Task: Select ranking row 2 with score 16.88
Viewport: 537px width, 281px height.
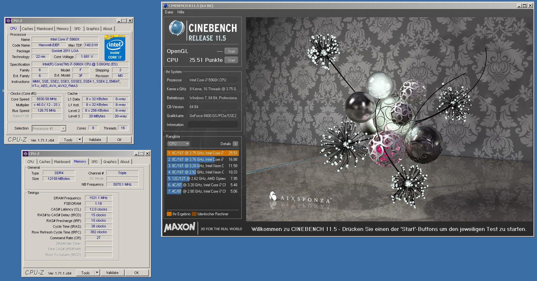Action: point(203,159)
